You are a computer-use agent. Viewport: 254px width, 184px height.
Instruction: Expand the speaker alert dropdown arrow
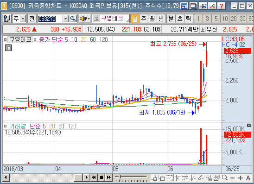89,19
